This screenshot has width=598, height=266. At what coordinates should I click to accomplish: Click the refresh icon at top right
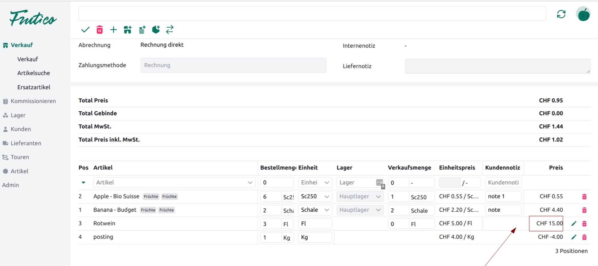561,14
